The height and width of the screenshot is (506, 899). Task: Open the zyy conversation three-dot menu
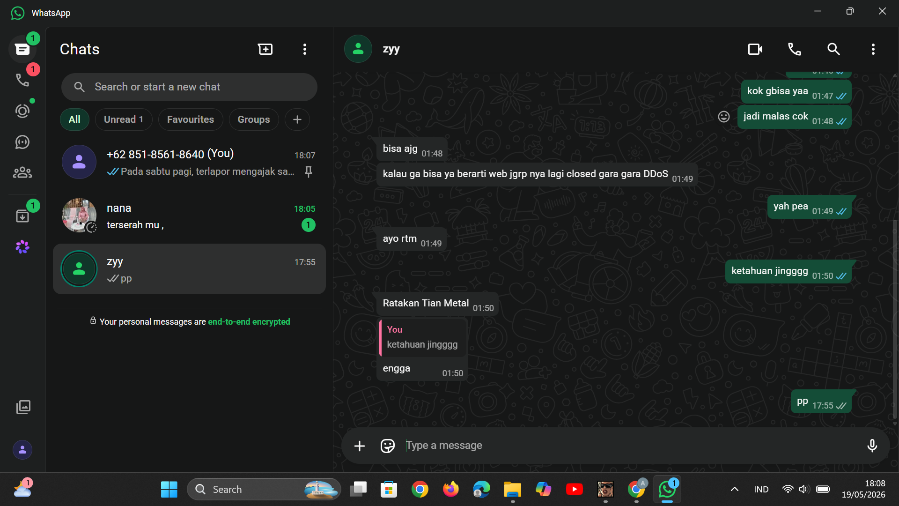tap(873, 49)
